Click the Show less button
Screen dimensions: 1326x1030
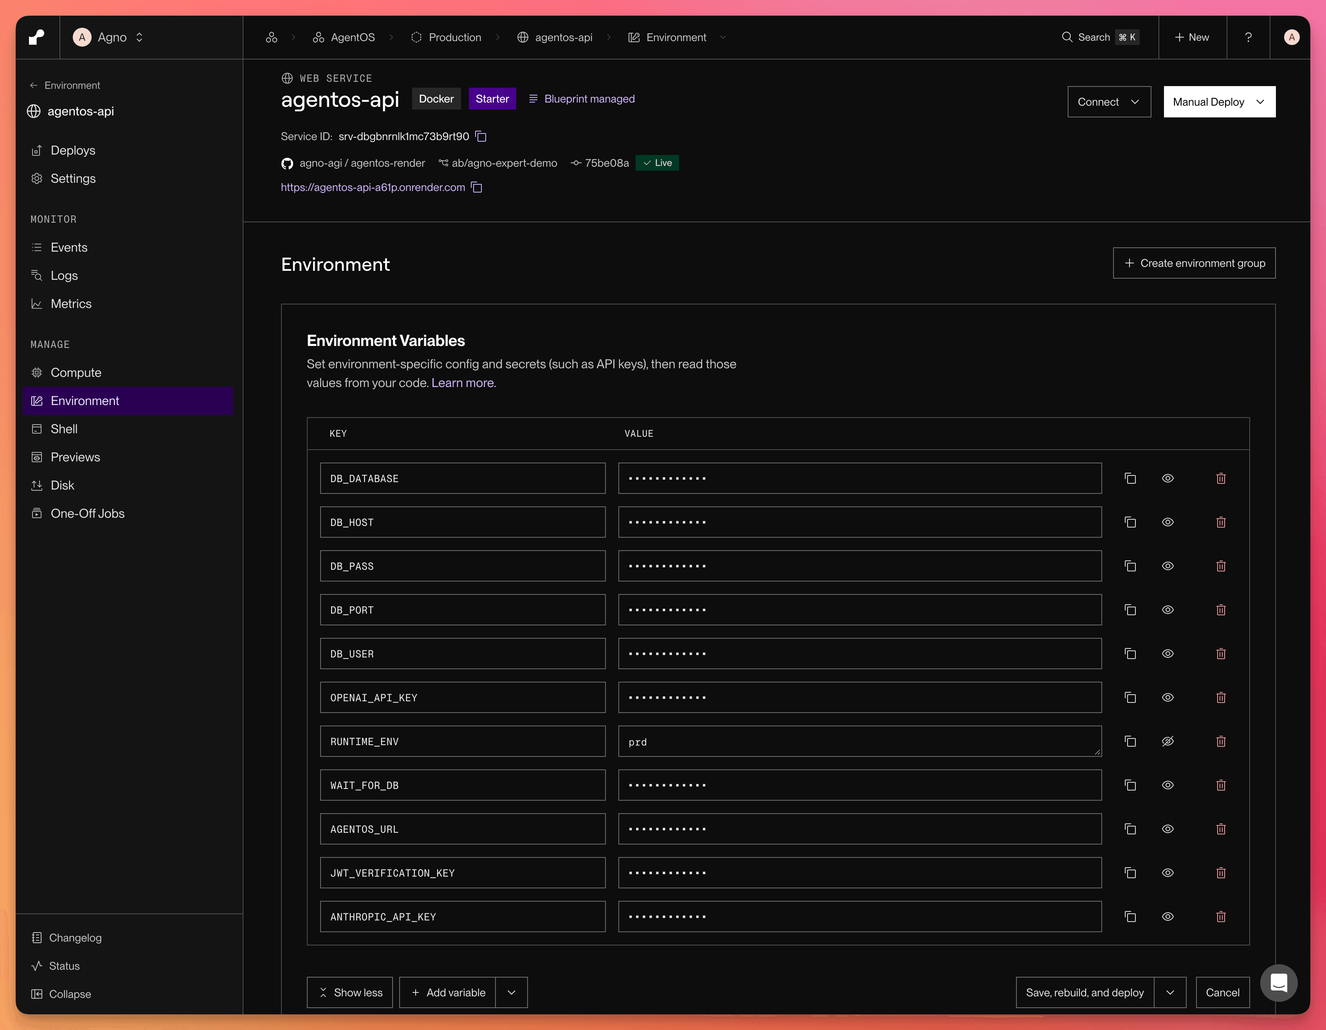pyautogui.click(x=350, y=992)
